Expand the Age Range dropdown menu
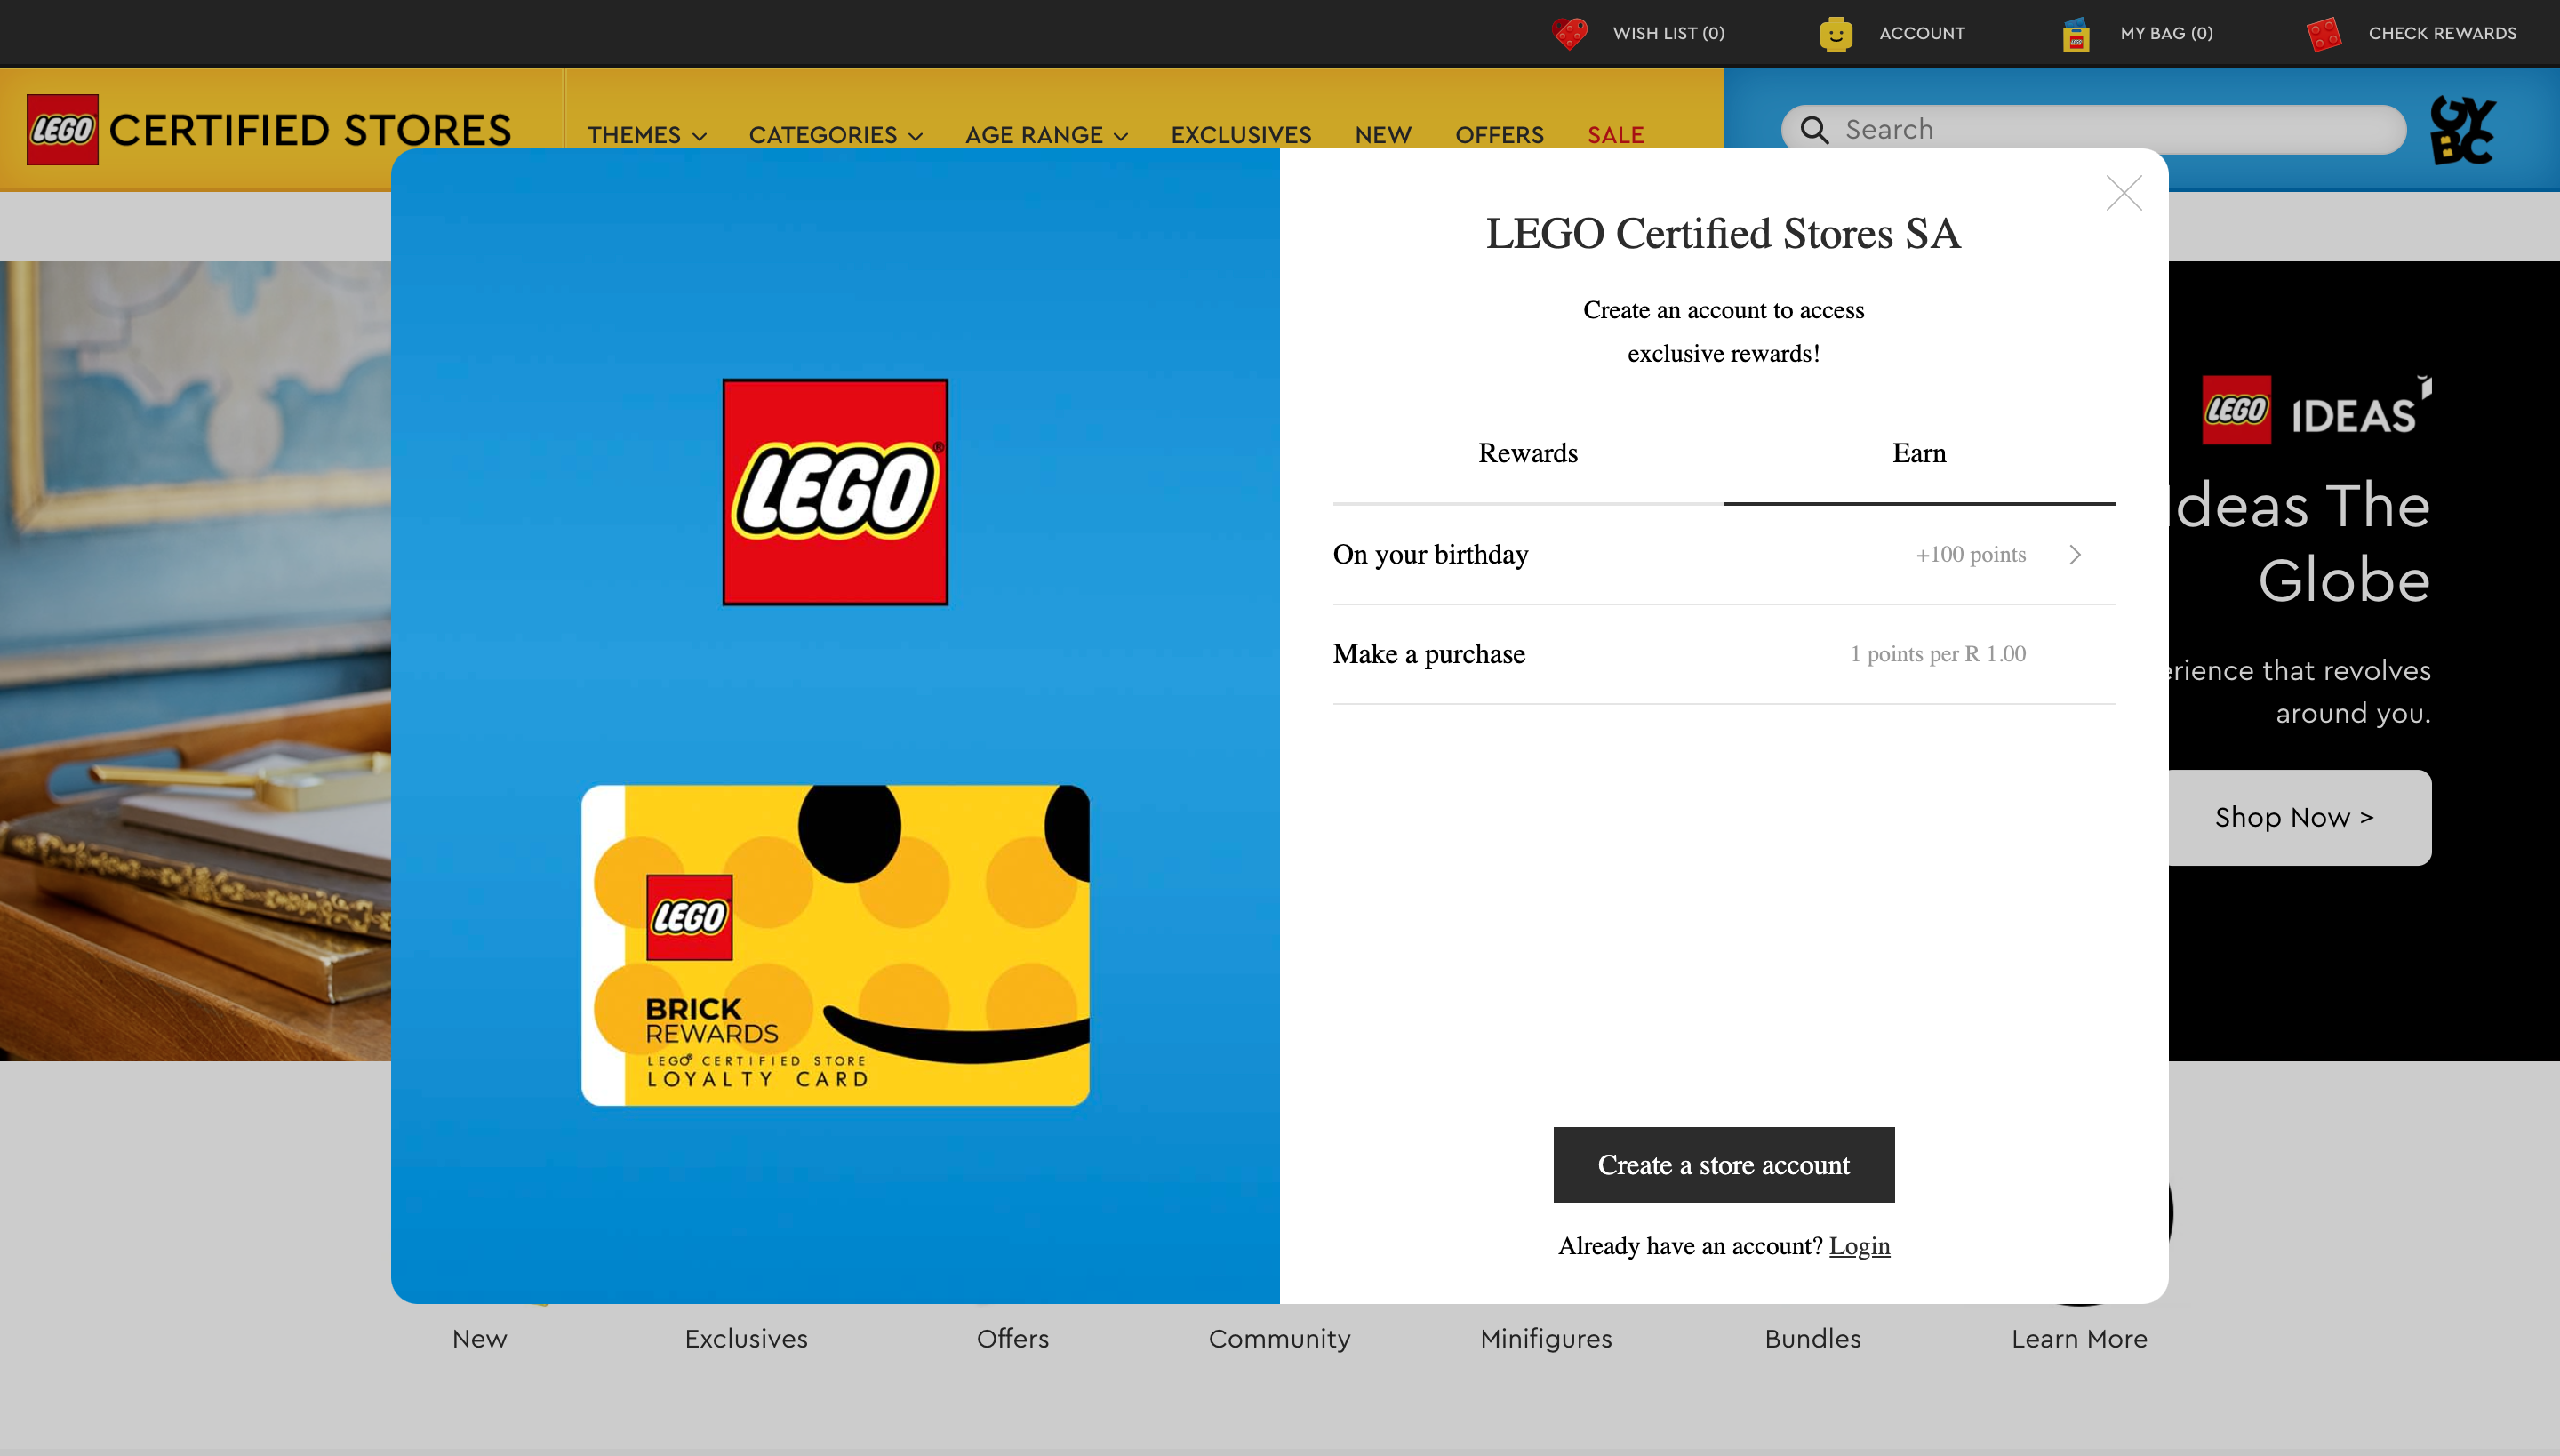 1047,135
